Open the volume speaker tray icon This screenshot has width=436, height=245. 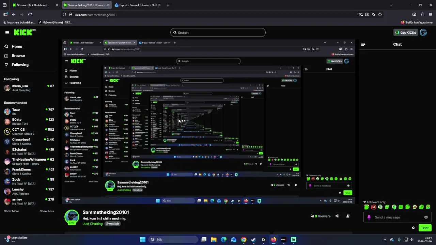[x=411, y=240]
